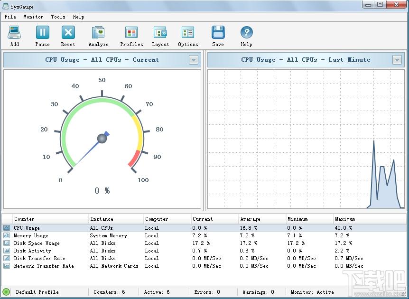The width and height of the screenshot is (409, 299).
Task: Click the 16.8 % average CPU value
Action: (248, 228)
